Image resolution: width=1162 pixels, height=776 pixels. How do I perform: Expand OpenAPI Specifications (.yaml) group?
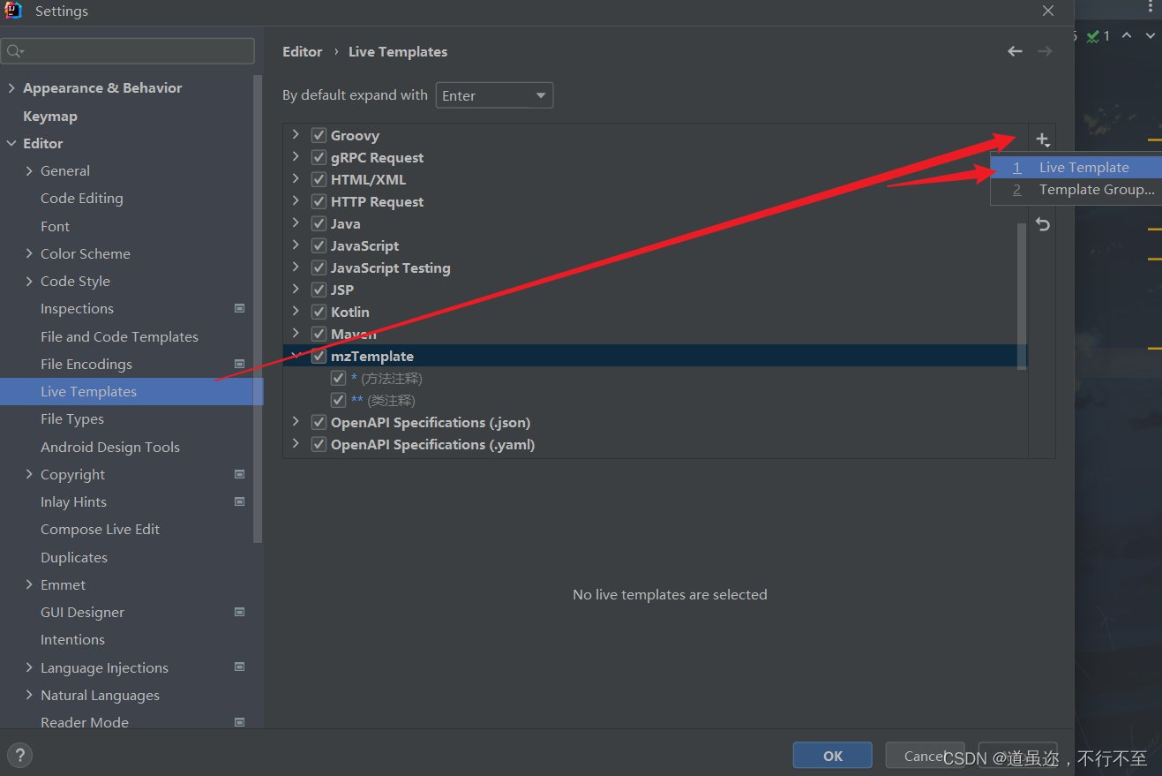tap(296, 443)
